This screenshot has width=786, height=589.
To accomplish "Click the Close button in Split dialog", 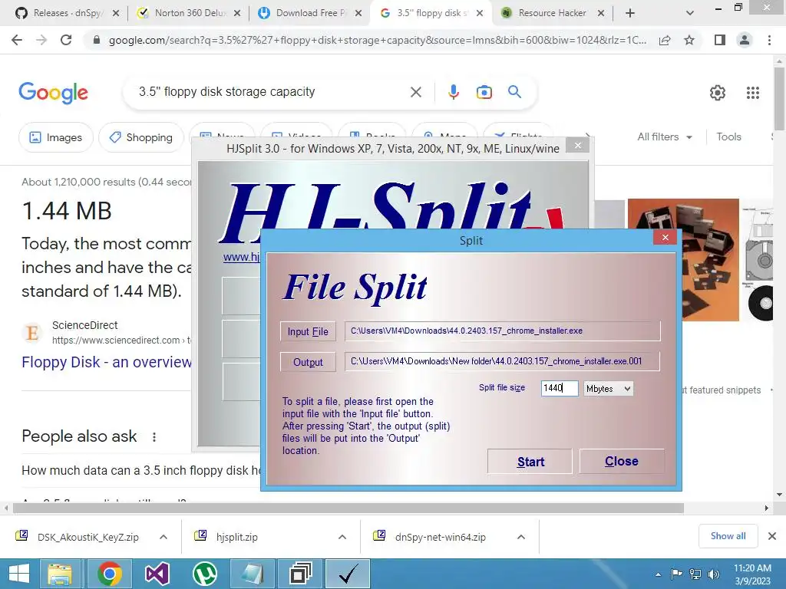I will (x=622, y=461).
